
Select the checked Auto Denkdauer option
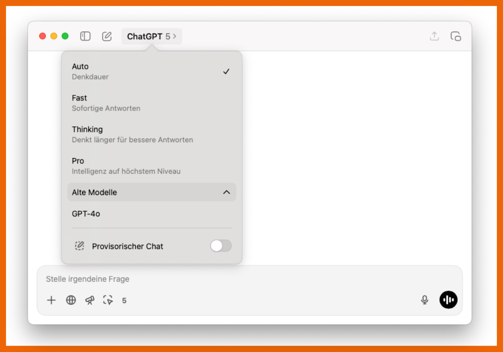[x=151, y=71]
